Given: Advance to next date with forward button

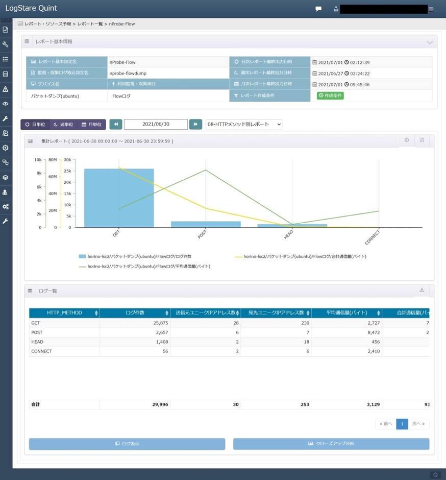Looking at the screenshot, I should coord(195,125).
